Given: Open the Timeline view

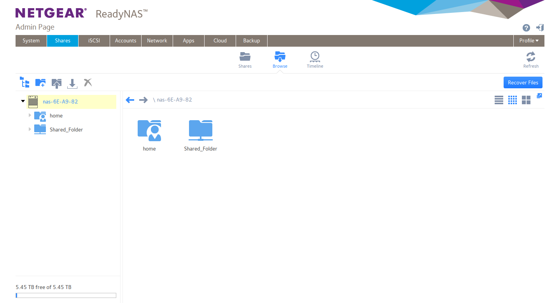Looking at the screenshot, I should (x=315, y=60).
